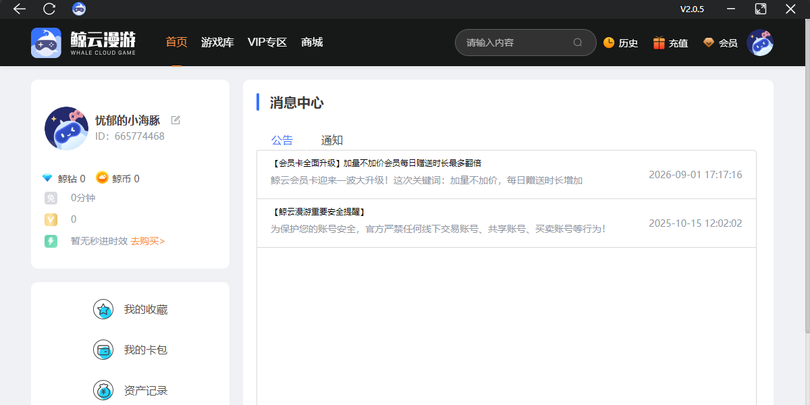The height and width of the screenshot is (405, 810).
Task: Open 我的收藏 star icon
Action: [103, 310]
